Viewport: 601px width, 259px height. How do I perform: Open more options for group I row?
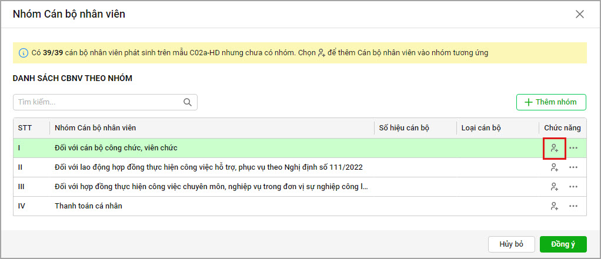pos(573,148)
